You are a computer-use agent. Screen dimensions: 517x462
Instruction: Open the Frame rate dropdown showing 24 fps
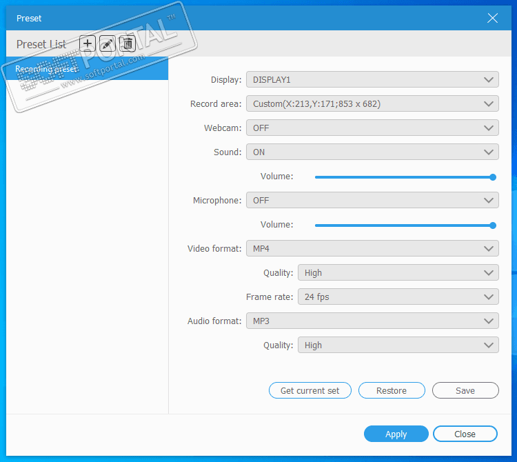(398, 297)
